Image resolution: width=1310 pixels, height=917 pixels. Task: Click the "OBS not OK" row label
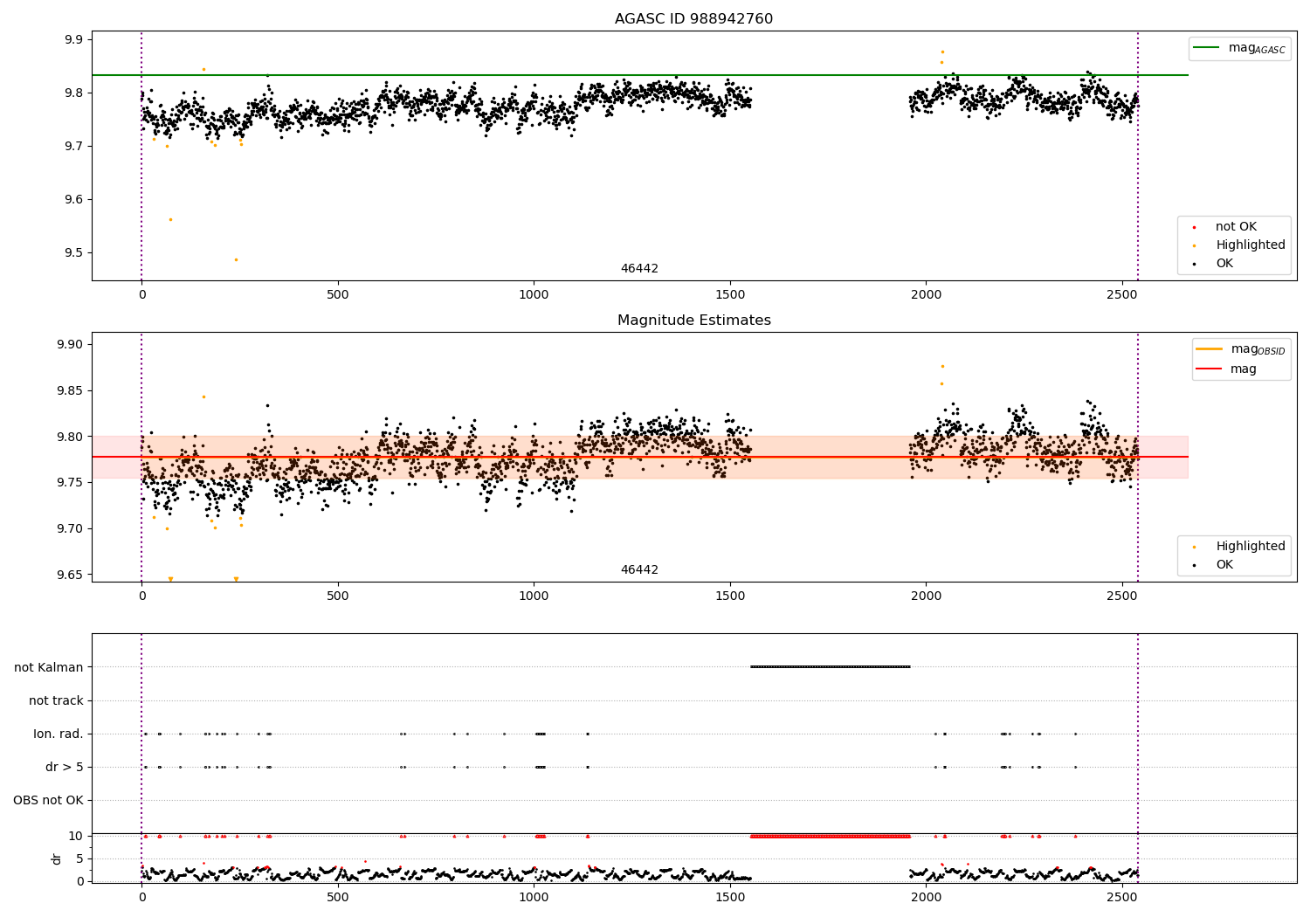48,801
